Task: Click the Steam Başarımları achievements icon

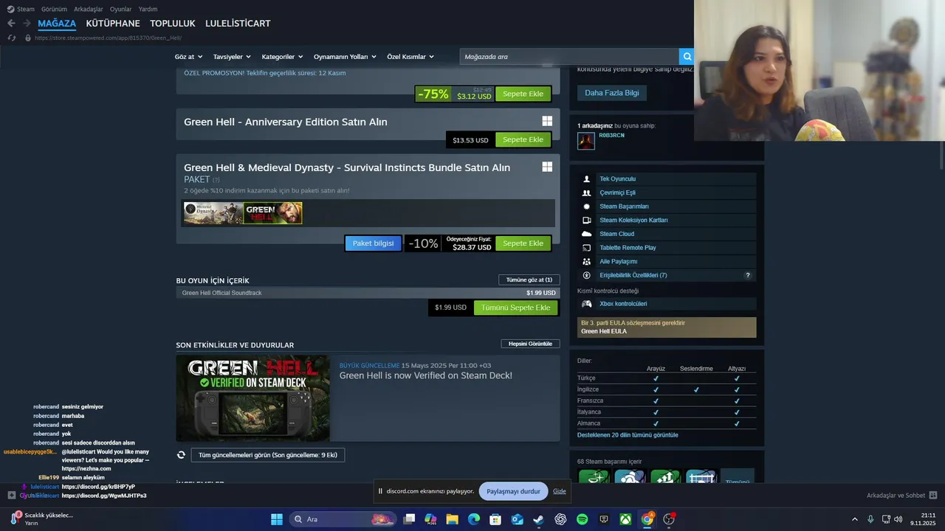Action: [x=587, y=206]
